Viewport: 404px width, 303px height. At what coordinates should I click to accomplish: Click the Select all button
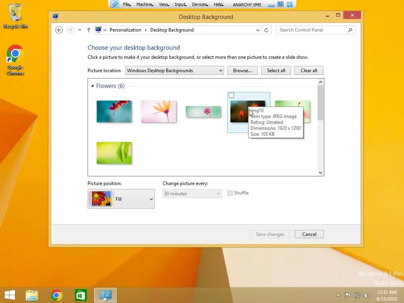click(276, 71)
